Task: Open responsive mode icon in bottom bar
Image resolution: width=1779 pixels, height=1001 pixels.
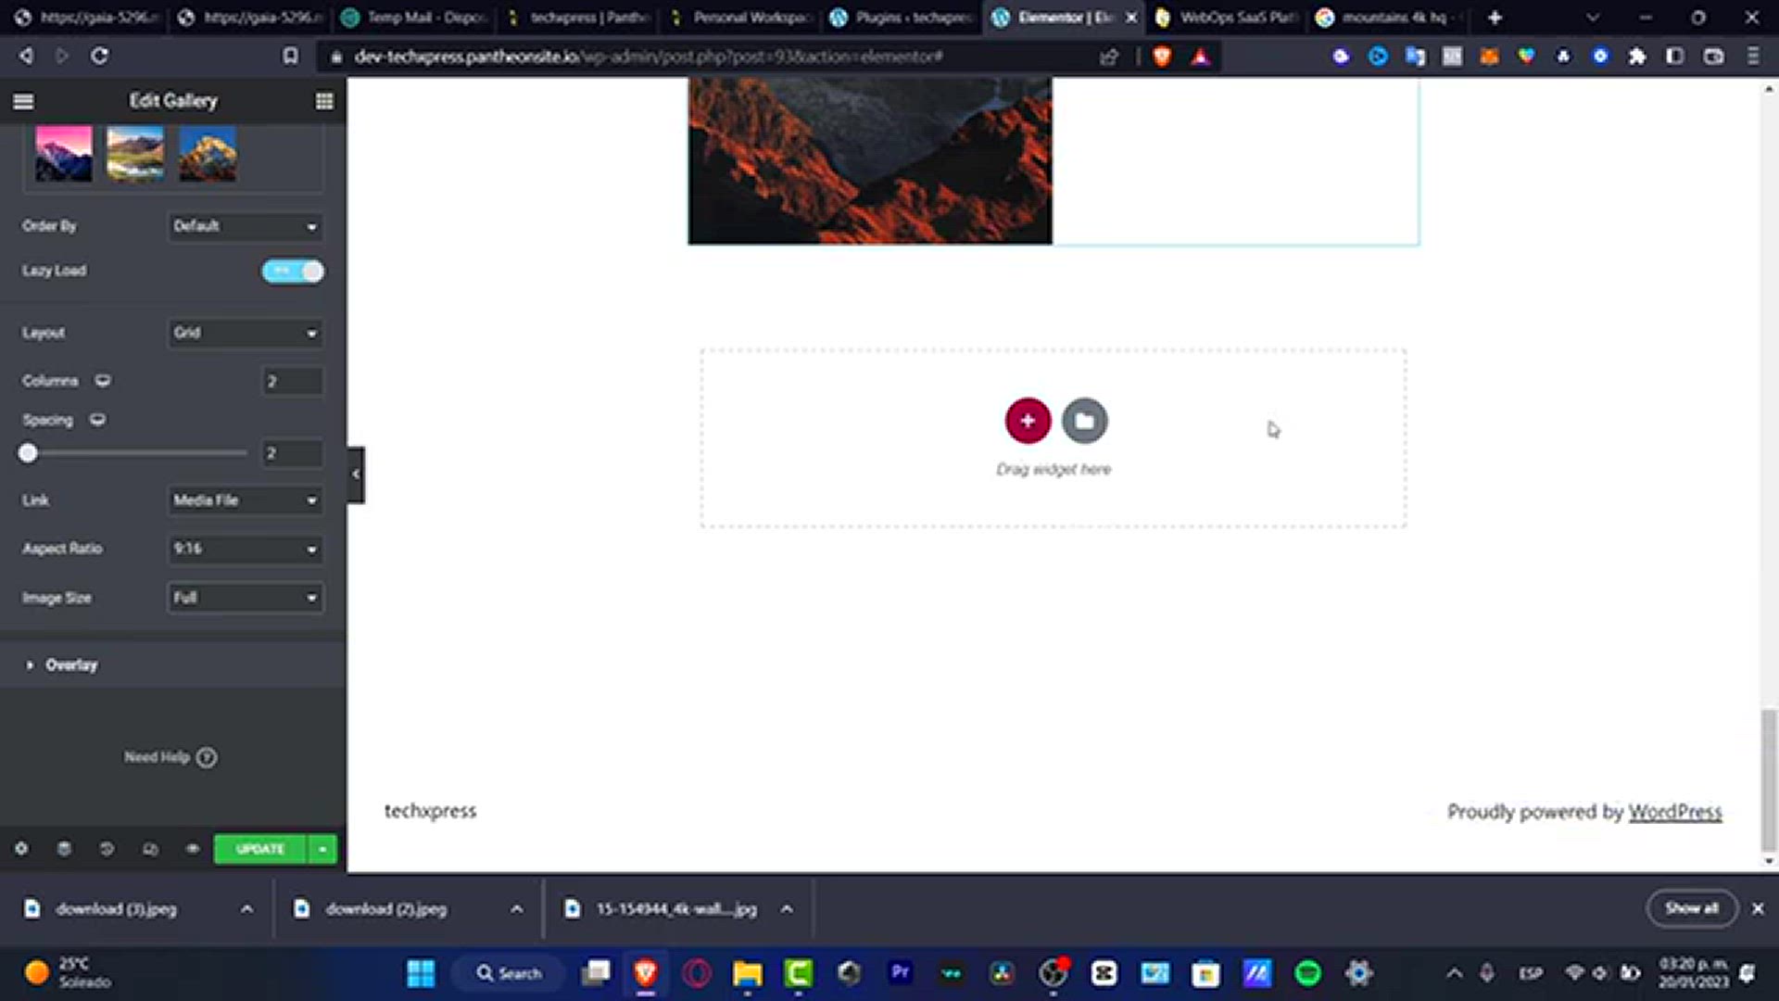Action: (x=150, y=849)
